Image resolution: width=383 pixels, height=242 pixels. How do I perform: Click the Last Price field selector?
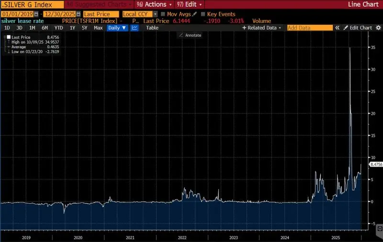point(101,14)
